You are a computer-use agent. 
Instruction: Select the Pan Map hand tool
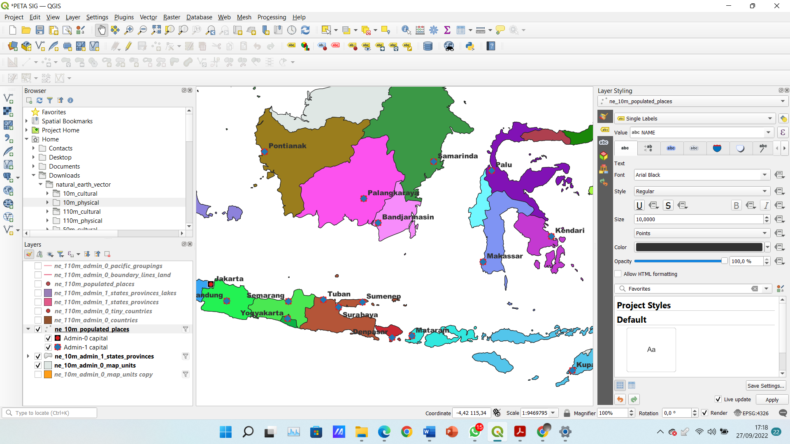pos(101,30)
